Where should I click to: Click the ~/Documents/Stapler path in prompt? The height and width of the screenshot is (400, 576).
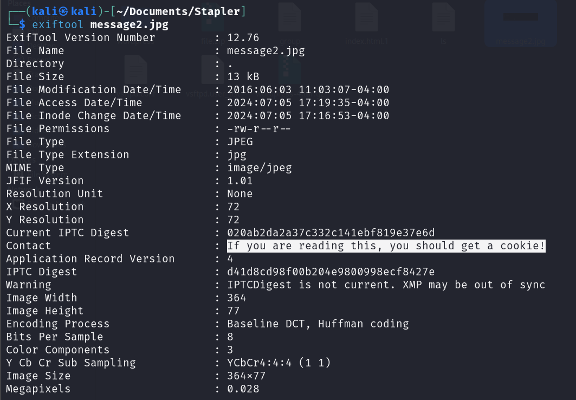pos(178,11)
